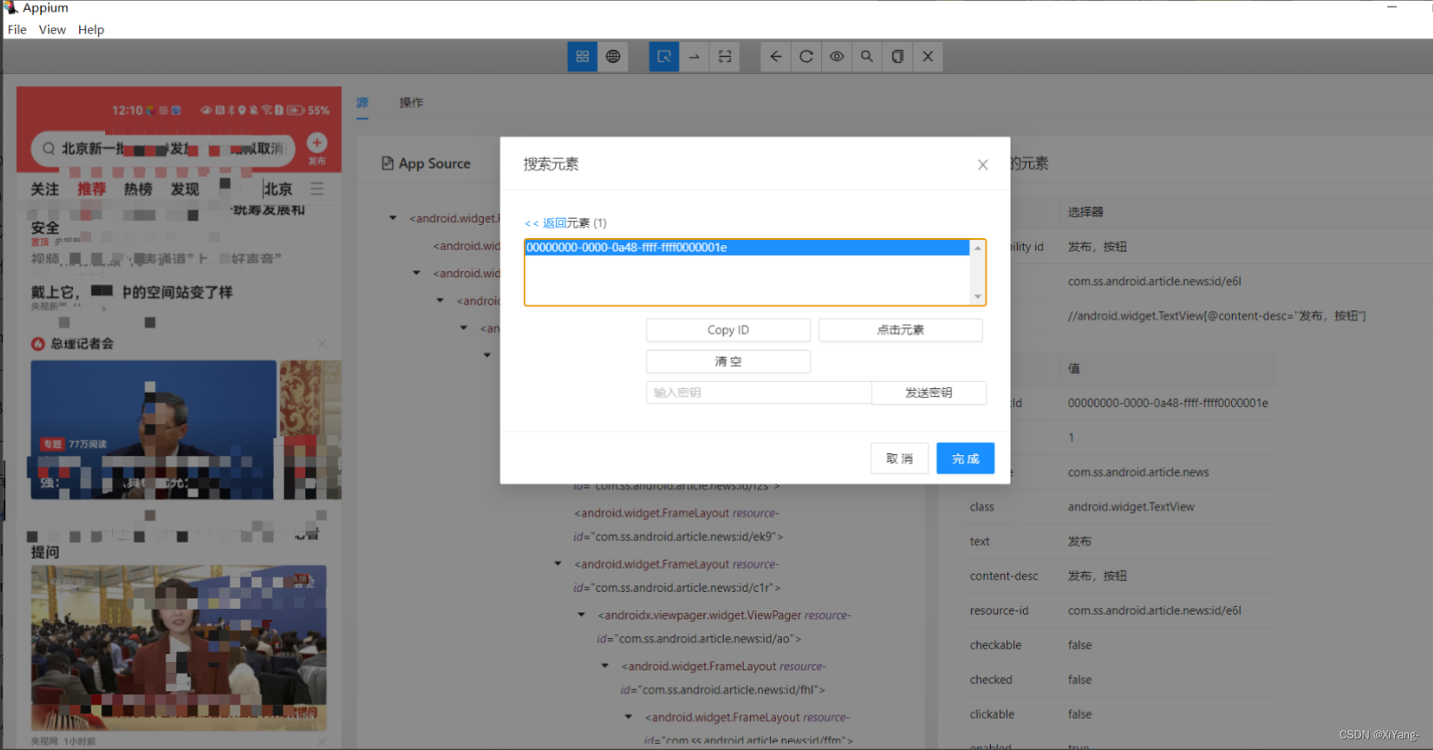Collapse the androidx.viewpager.widget.ViewPager node
The height and width of the screenshot is (750, 1433).
pos(582,614)
